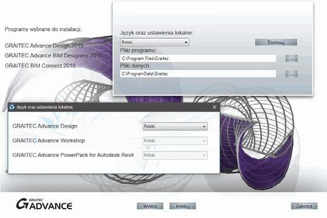The image size is (327, 218).
Task: Click the Pliki programu label
Action: 138,50
